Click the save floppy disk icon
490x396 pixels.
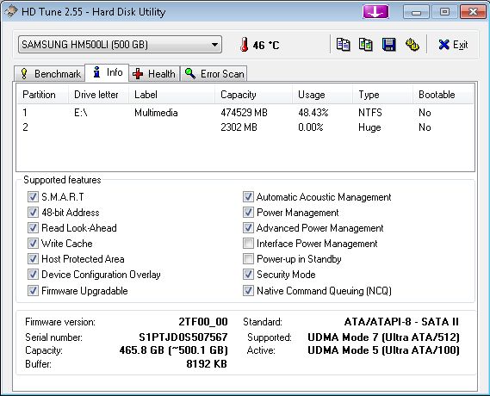[388, 45]
